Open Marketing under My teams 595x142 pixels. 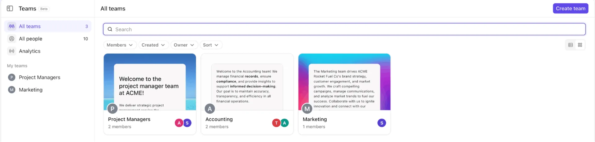pos(48,90)
